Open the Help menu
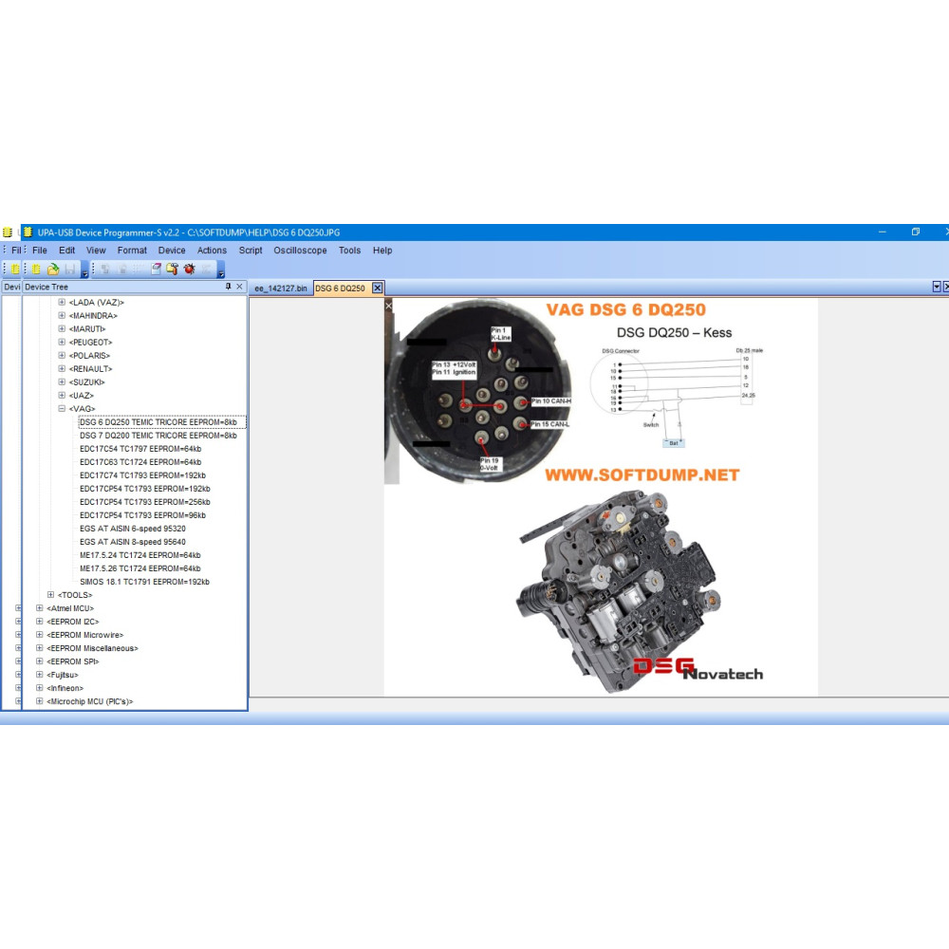Image resolution: width=949 pixels, height=949 pixels. 382,250
